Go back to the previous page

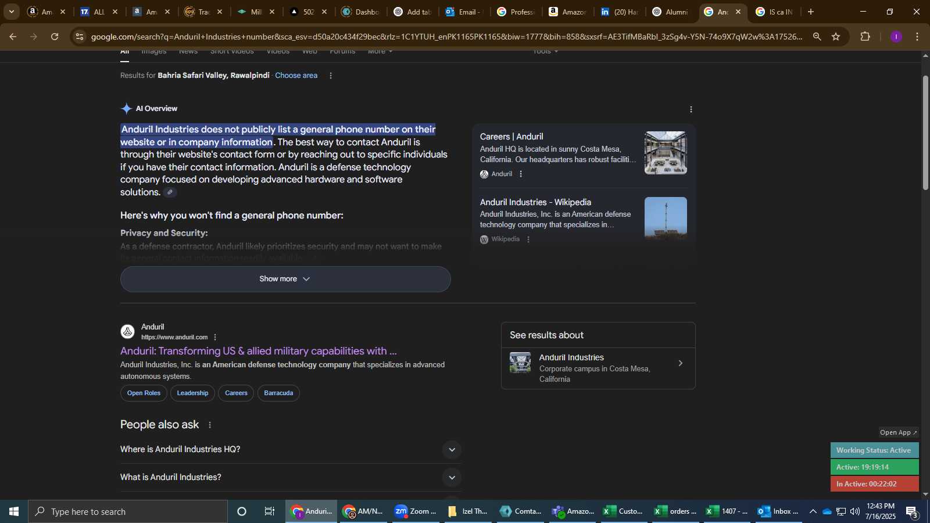[x=13, y=37]
